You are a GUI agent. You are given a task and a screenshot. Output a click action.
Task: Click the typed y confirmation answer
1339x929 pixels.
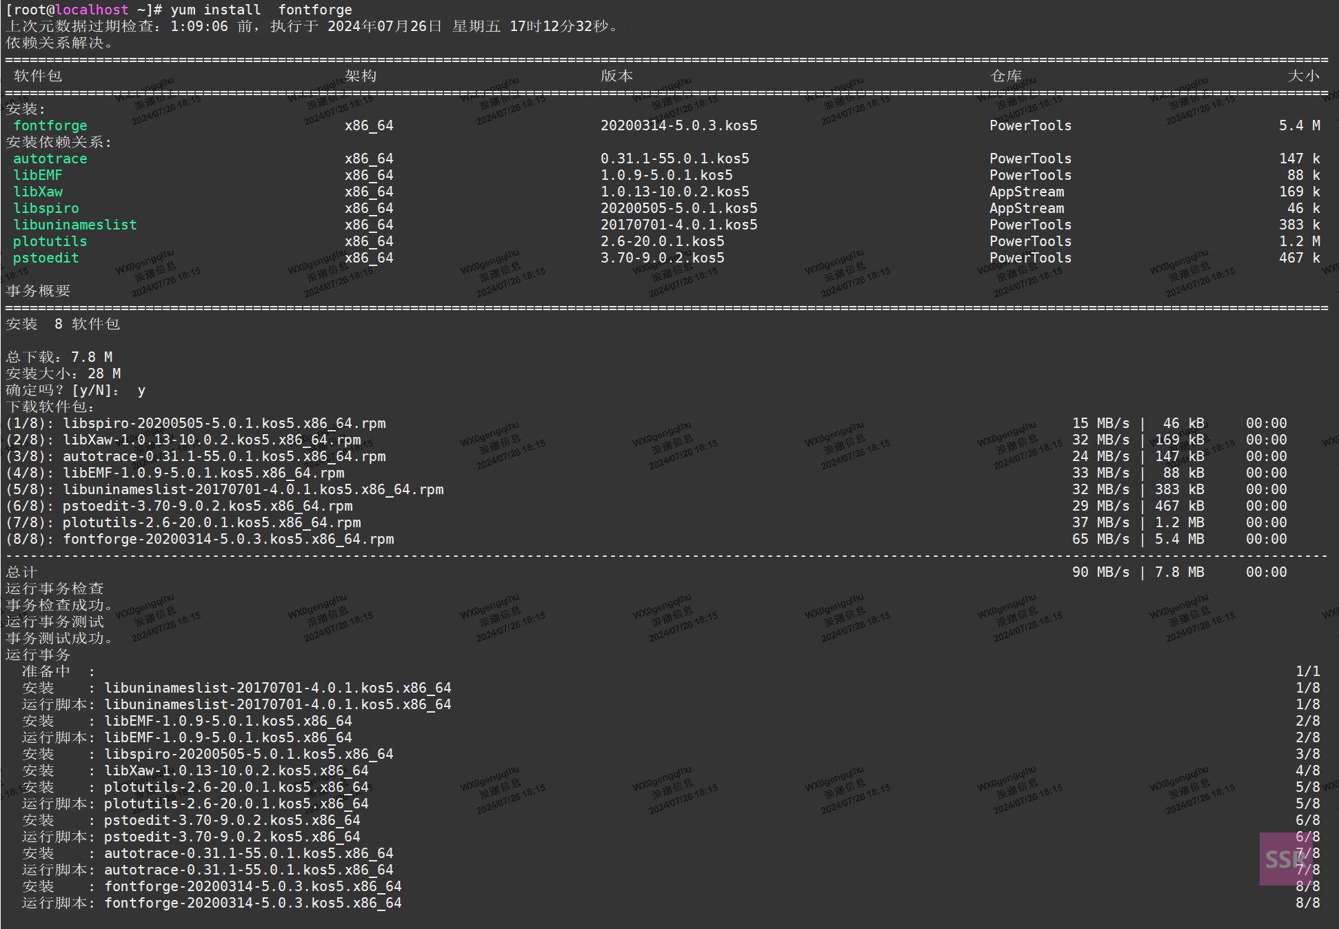point(141,390)
